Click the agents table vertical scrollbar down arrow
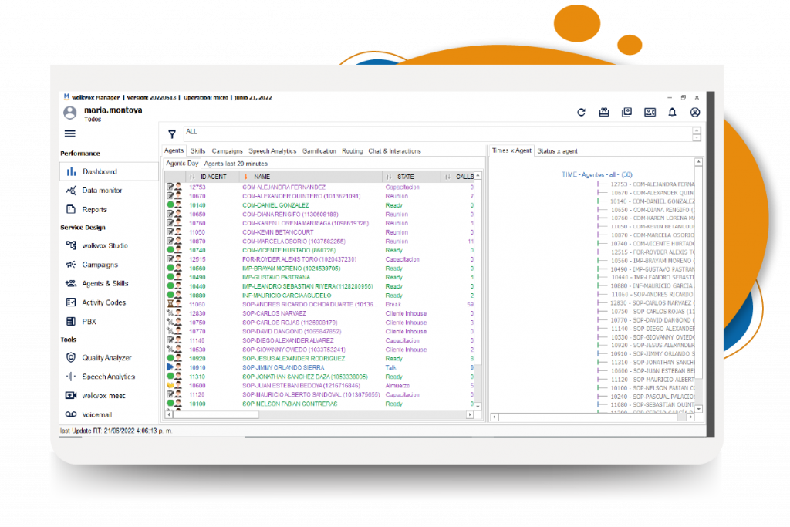This screenshot has width=790, height=527. click(478, 406)
